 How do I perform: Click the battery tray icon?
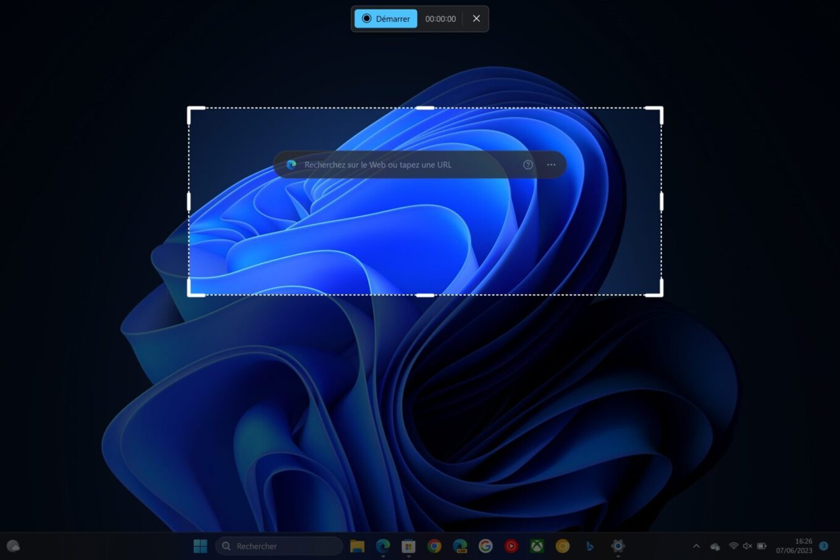[x=762, y=546]
